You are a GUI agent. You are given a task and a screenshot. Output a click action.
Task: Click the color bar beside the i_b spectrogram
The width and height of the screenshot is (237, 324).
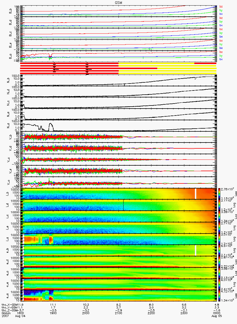219,194
